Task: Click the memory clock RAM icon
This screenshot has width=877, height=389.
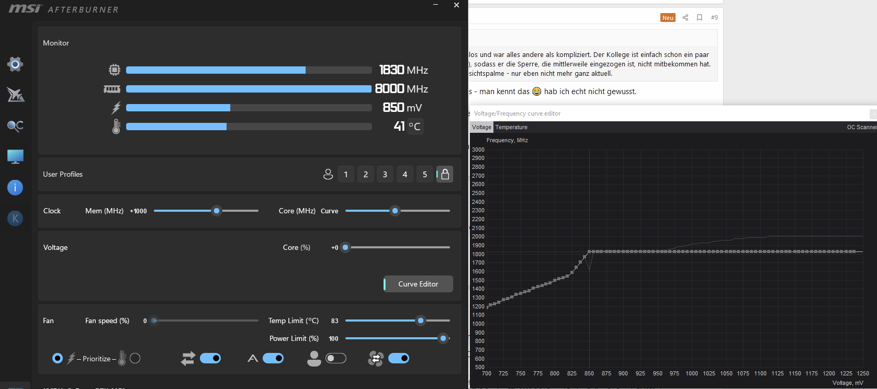Action: (x=112, y=89)
